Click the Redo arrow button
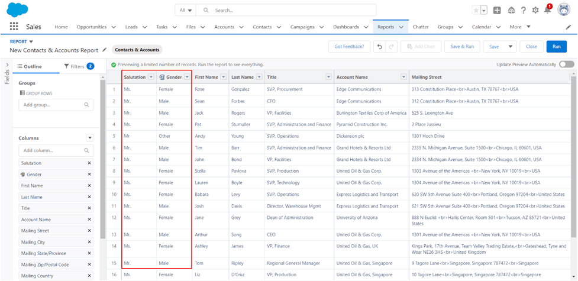Viewport: 578px width, 281px height. (391, 47)
